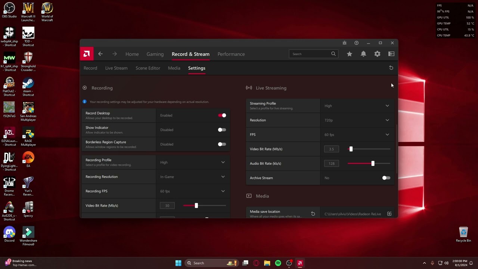Open OBS Studio desktop shortcut
This screenshot has height=269, width=478.
9,10
